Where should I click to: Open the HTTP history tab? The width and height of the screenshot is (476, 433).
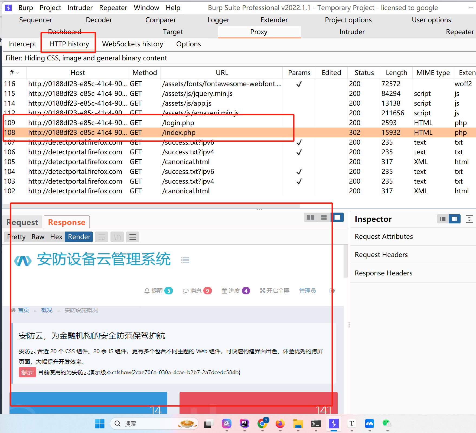click(69, 44)
